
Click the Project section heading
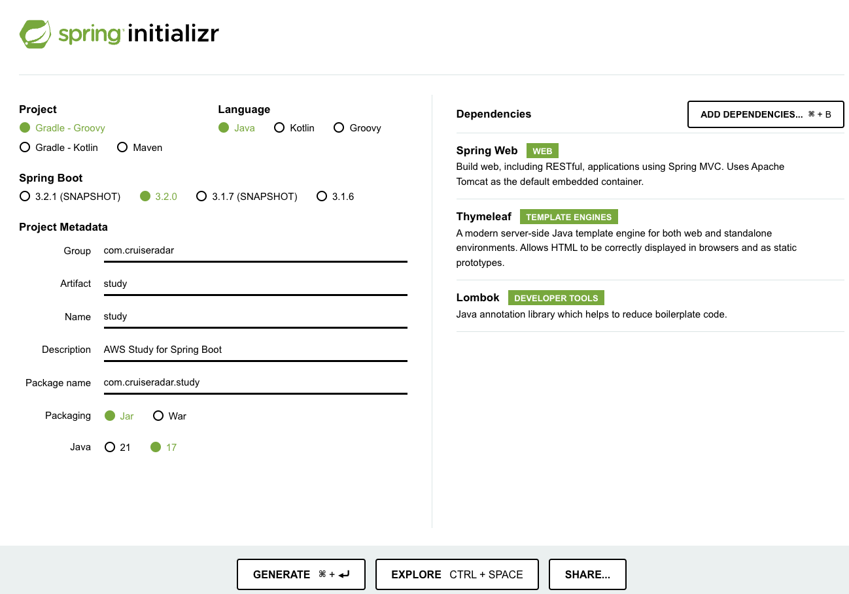pos(38,110)
